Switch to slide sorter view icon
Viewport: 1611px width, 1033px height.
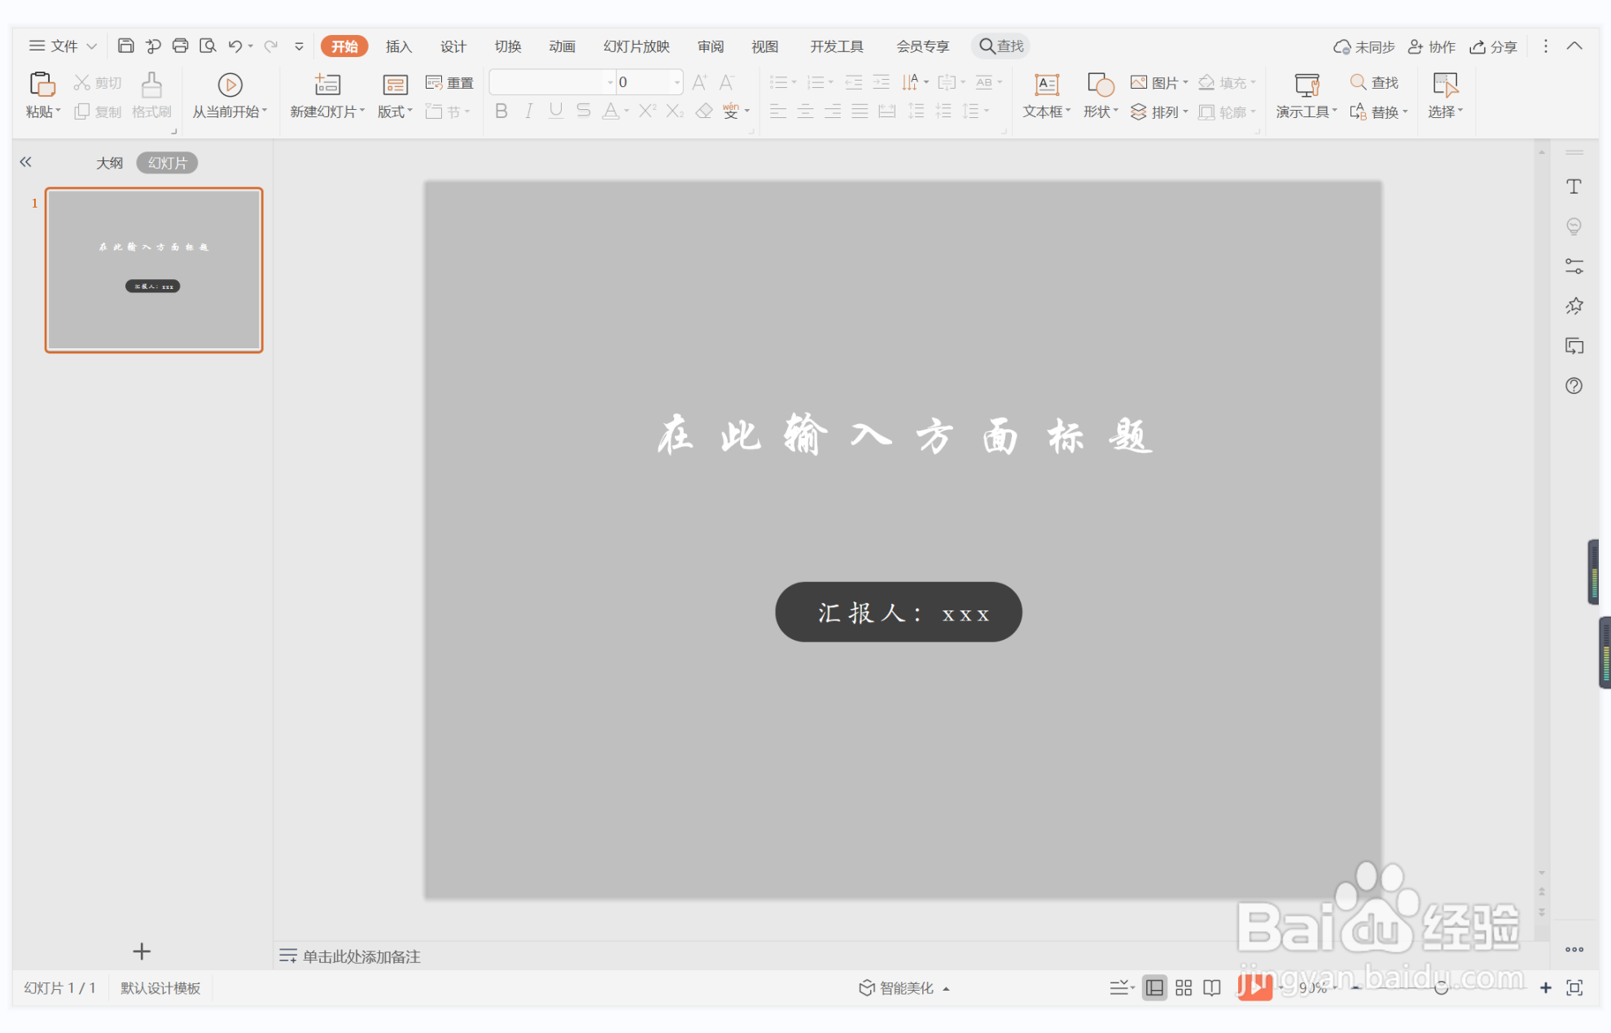click(1183, 987)
